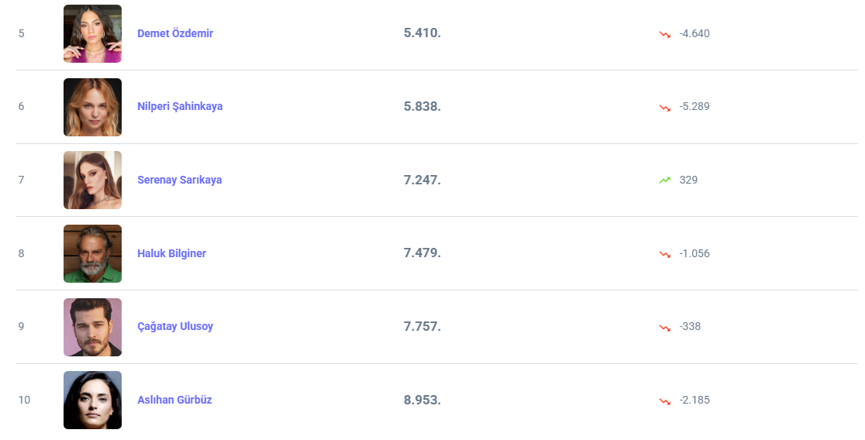
Task: Click the 8.953. ranking value
Action: [x=422, y=400]
